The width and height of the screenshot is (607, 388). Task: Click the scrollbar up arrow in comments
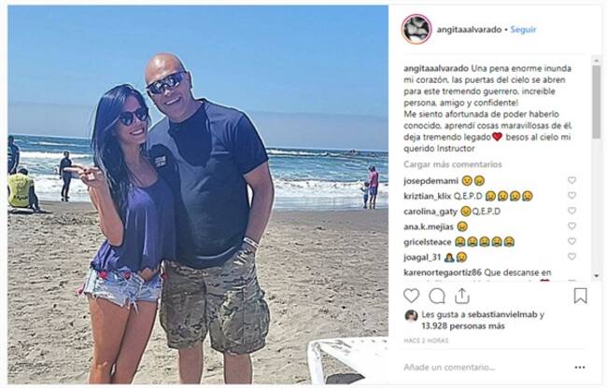tap(596, 61)
